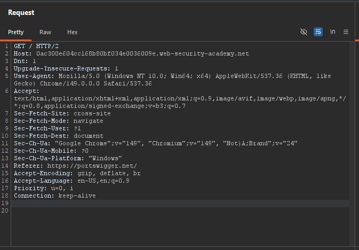
Task: Click Accept-Encoding: gzip, deflate, br line
Action: (77, 173)
